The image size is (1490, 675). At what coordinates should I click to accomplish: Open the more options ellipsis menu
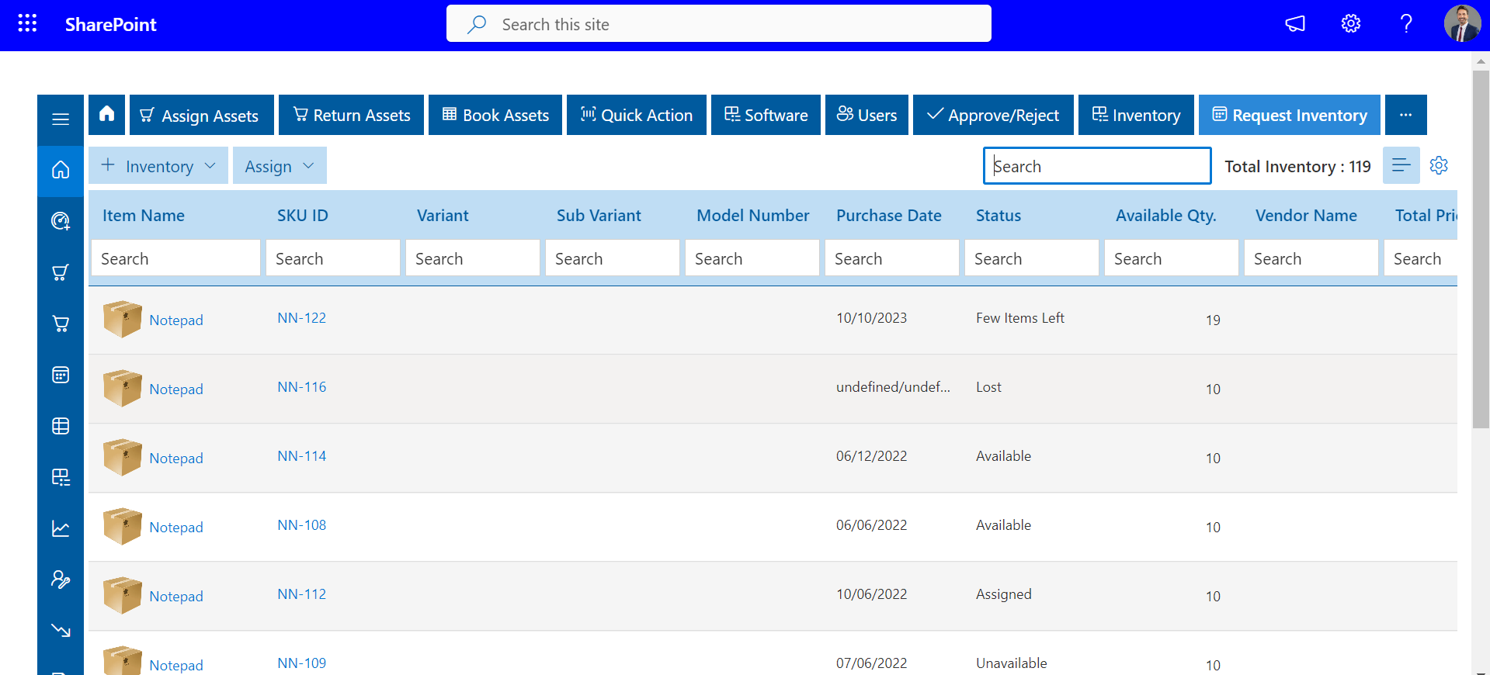[1405, 115]
